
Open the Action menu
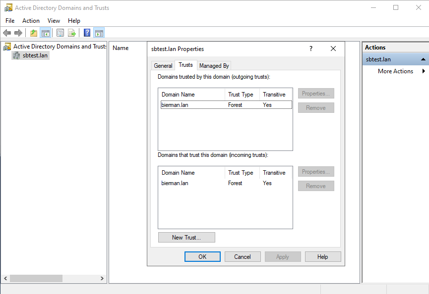(31, 21)
